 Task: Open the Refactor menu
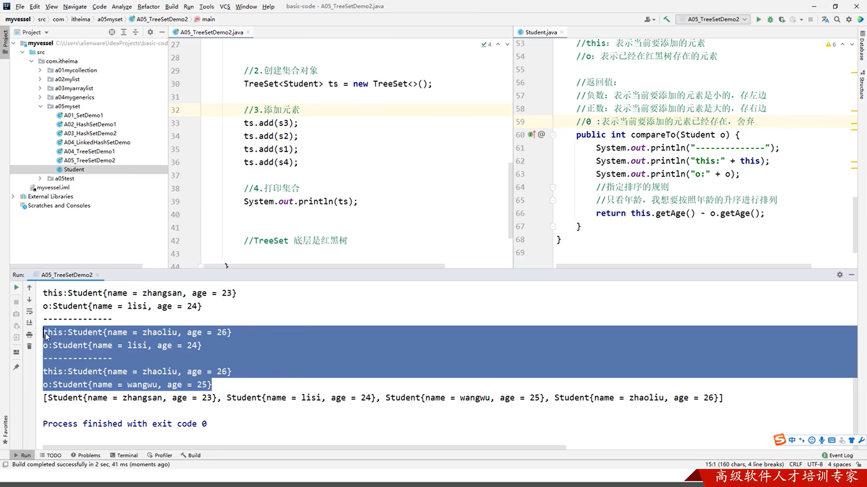(x=148, y=6)
